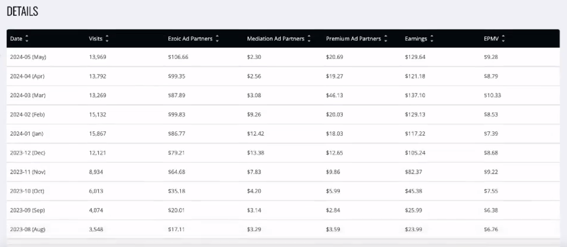
Task: Click the EPMV value $10.33
Action: click(x=492, y=95)
